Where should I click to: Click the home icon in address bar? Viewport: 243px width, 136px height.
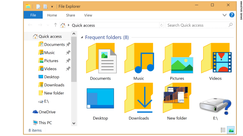point(63,25)
